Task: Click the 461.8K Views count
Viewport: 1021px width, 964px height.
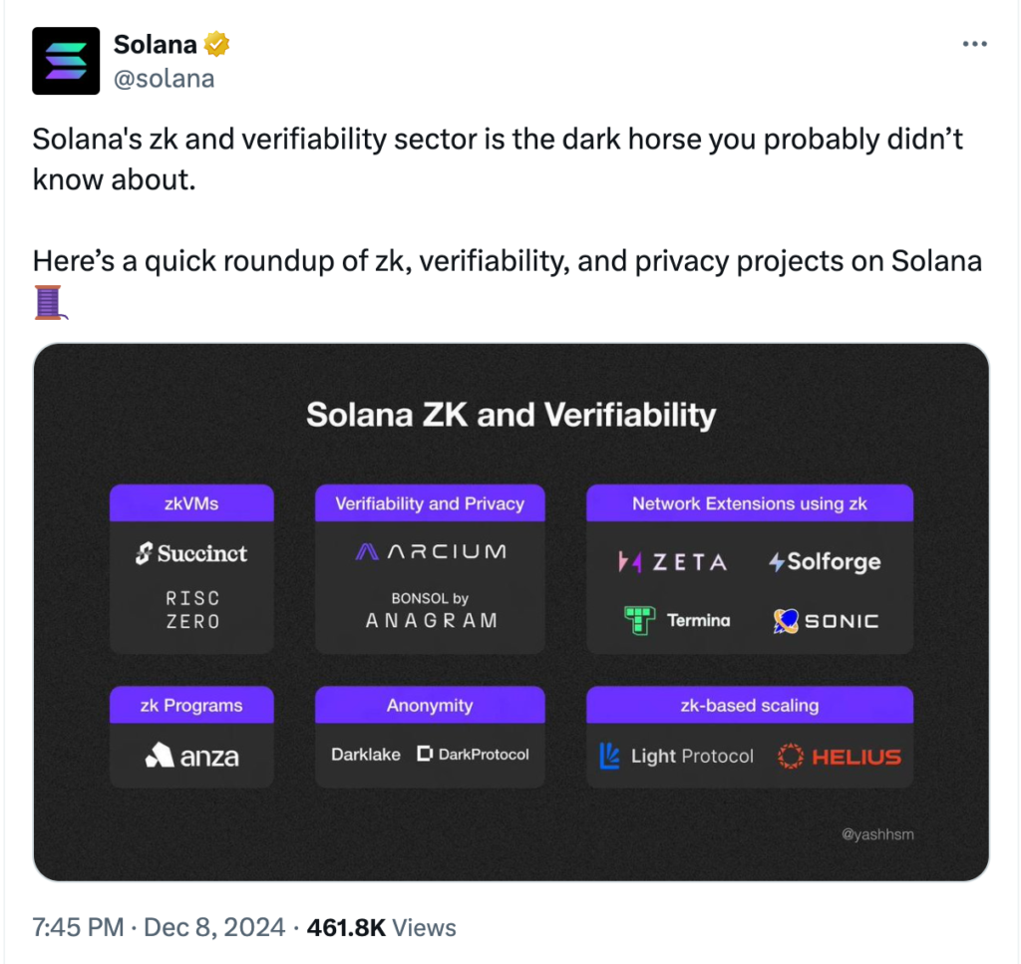Action: (x=382, y=928)
